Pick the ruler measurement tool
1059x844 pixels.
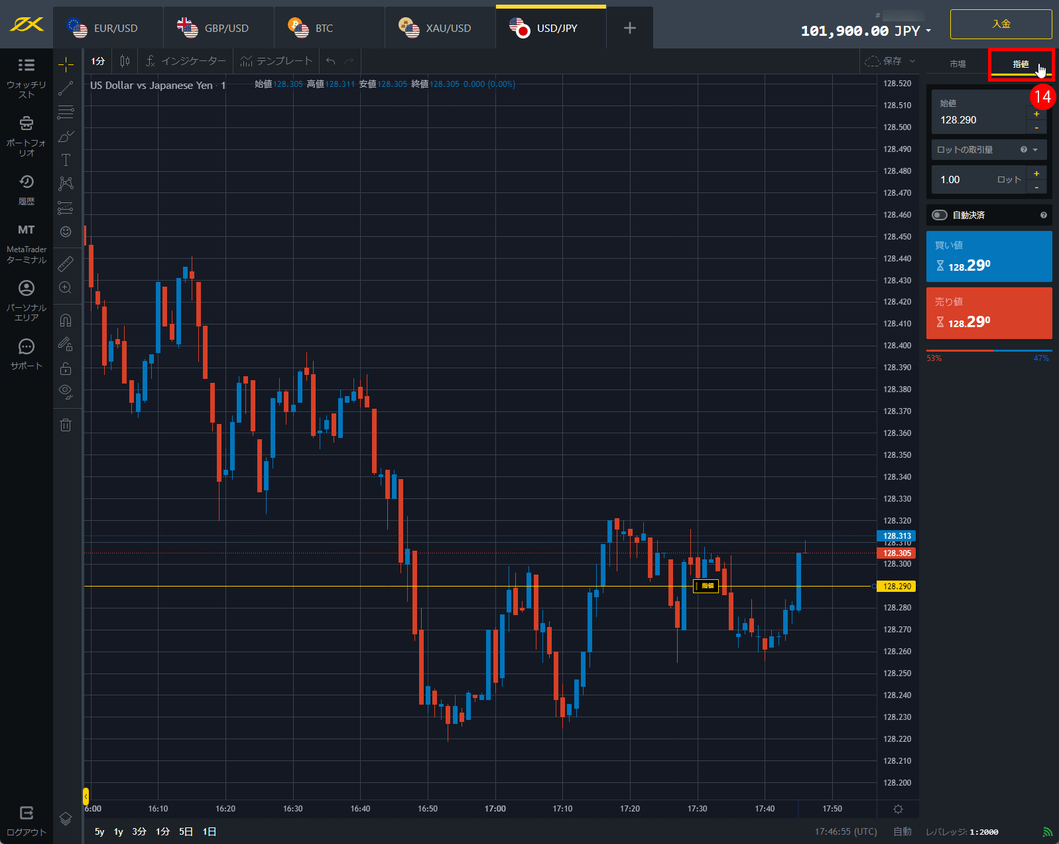[66, 264]
